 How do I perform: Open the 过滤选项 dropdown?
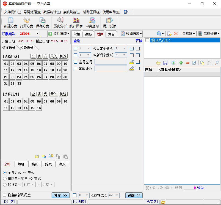coord(131,34)
